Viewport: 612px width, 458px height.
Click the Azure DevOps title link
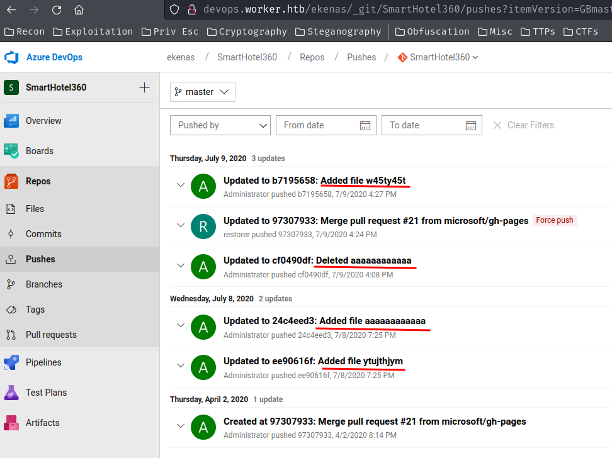point(54,57)
